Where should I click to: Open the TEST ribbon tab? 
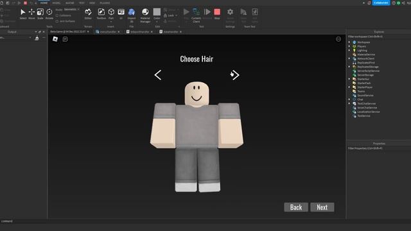[x=82, y=3]
